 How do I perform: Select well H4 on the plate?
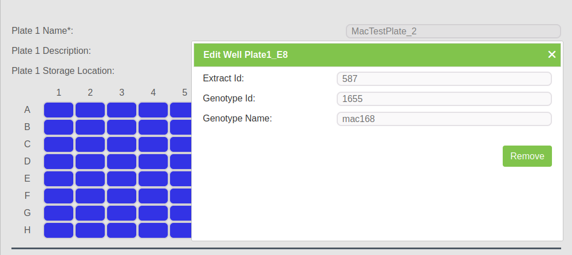tap(153, 230)
